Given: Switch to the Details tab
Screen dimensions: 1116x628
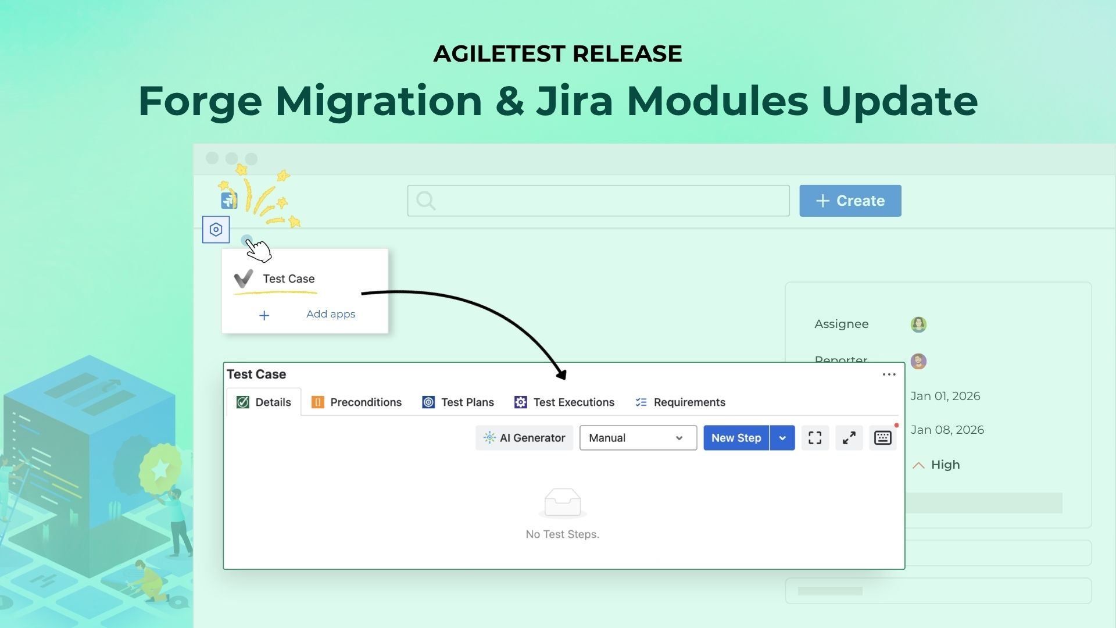Looking at the screenshot, I should point(264,402).
